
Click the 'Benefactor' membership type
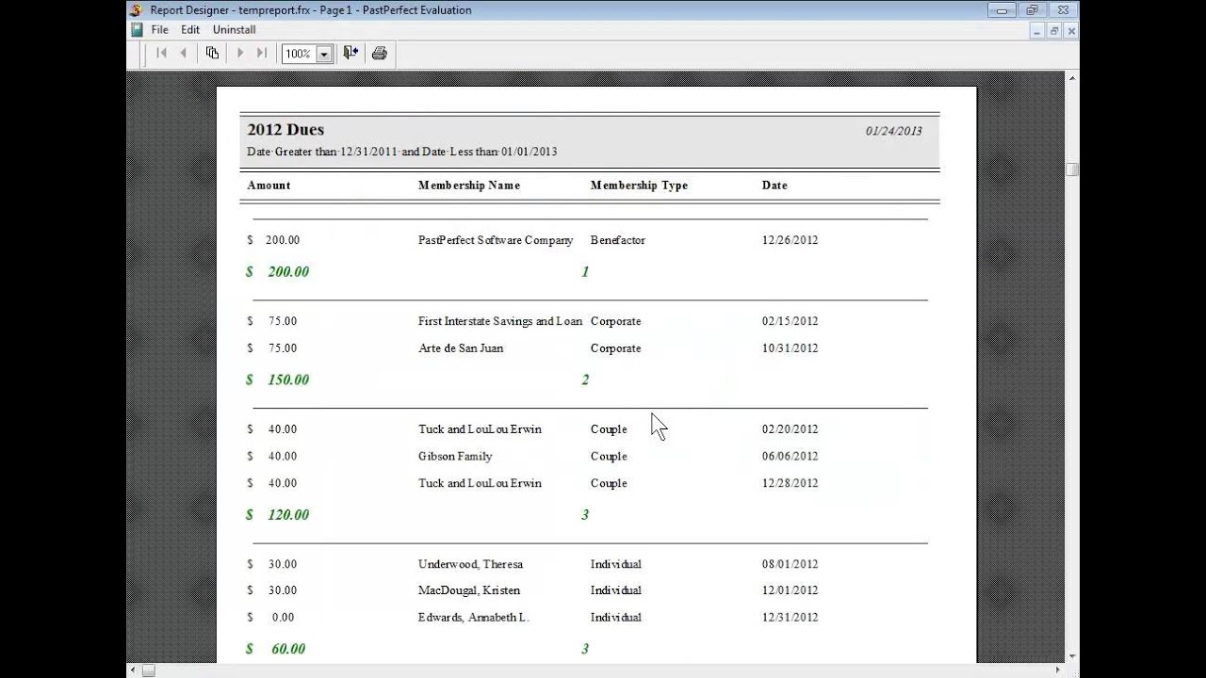point(618,240)
